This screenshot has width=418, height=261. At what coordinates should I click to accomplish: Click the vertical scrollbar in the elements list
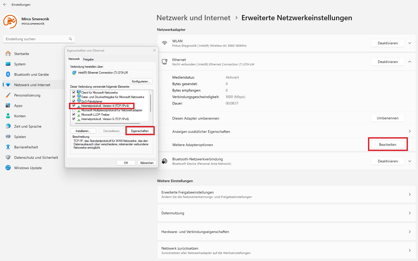pyautogui.click(x=151, y=103)
